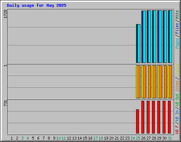Click day 26 on the x-axis
This screenshot has height=142, width=181.
[143, 138]
